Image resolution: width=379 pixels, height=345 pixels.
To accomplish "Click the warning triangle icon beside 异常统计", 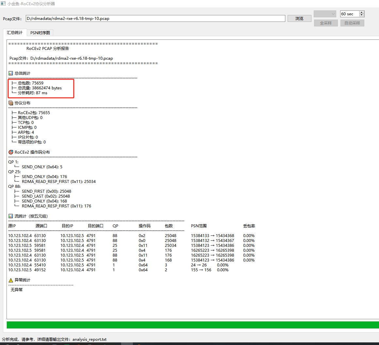I will point(11,280).
